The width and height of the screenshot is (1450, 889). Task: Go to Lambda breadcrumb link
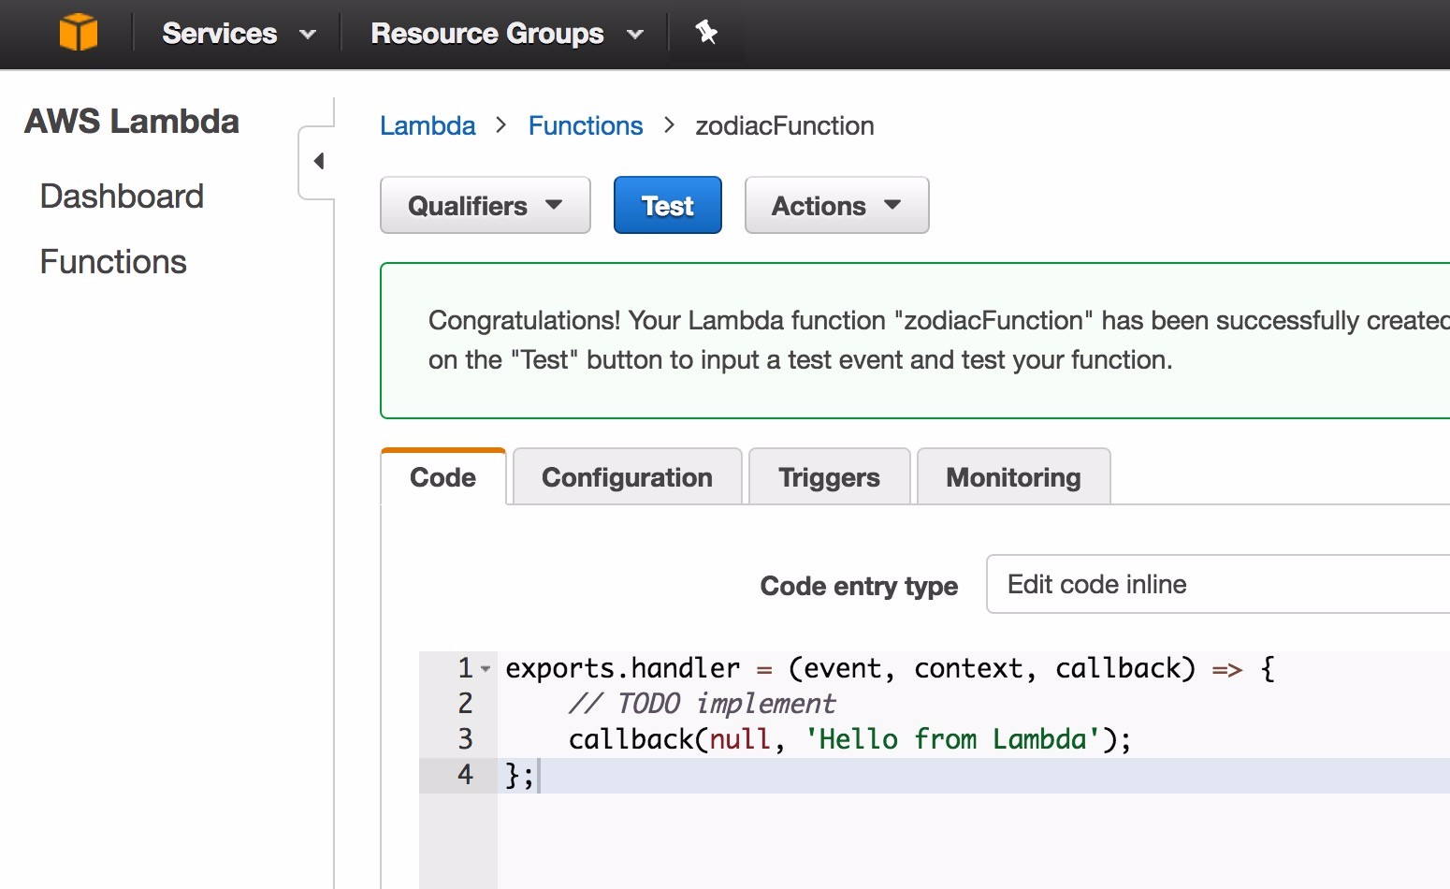[428, 125]
